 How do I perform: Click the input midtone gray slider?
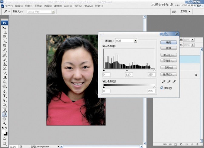[127, 70]
